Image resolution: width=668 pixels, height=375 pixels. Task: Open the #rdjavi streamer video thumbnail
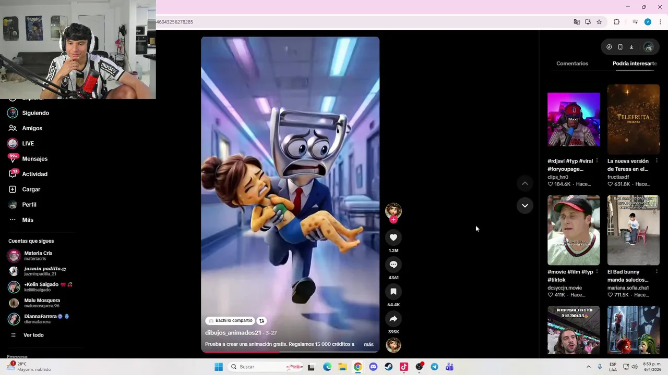pyautogui.click(x=574, y=120)
